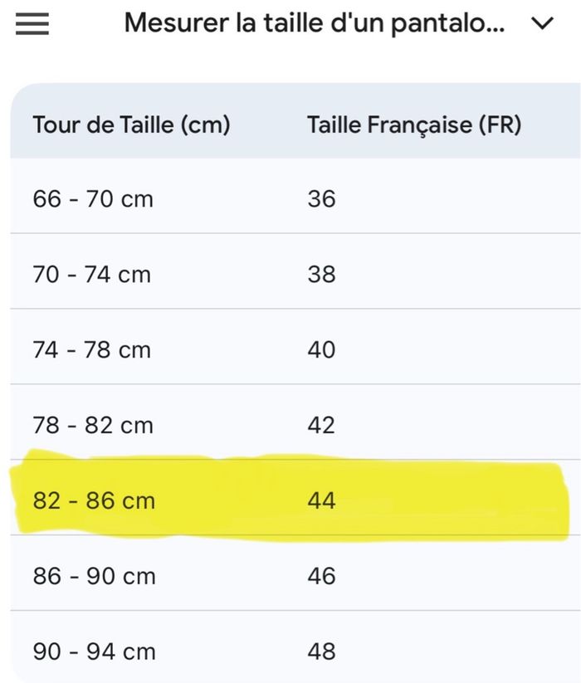Click the size 46 cell
581x683 pixels.
coord(321,577)
